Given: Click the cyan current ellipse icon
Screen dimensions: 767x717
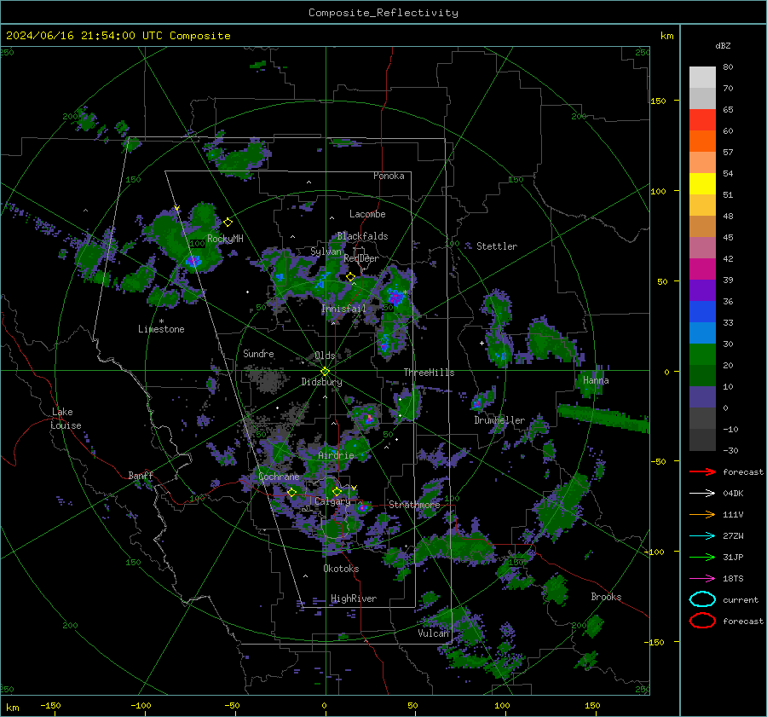Looking at the screenshot, I should pyautogui.click(x=702, y=599).
